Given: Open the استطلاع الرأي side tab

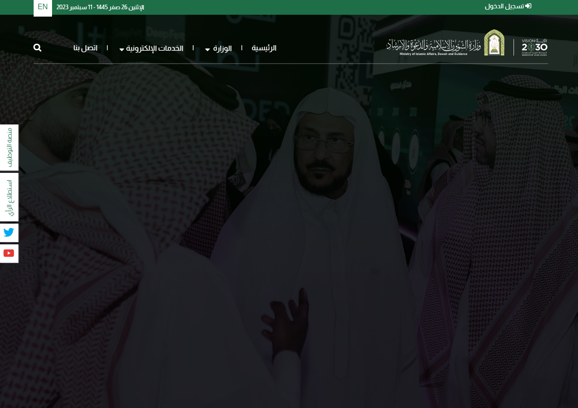Looking at the screenshot, I should pyautogui.click(x=9, y=197).
